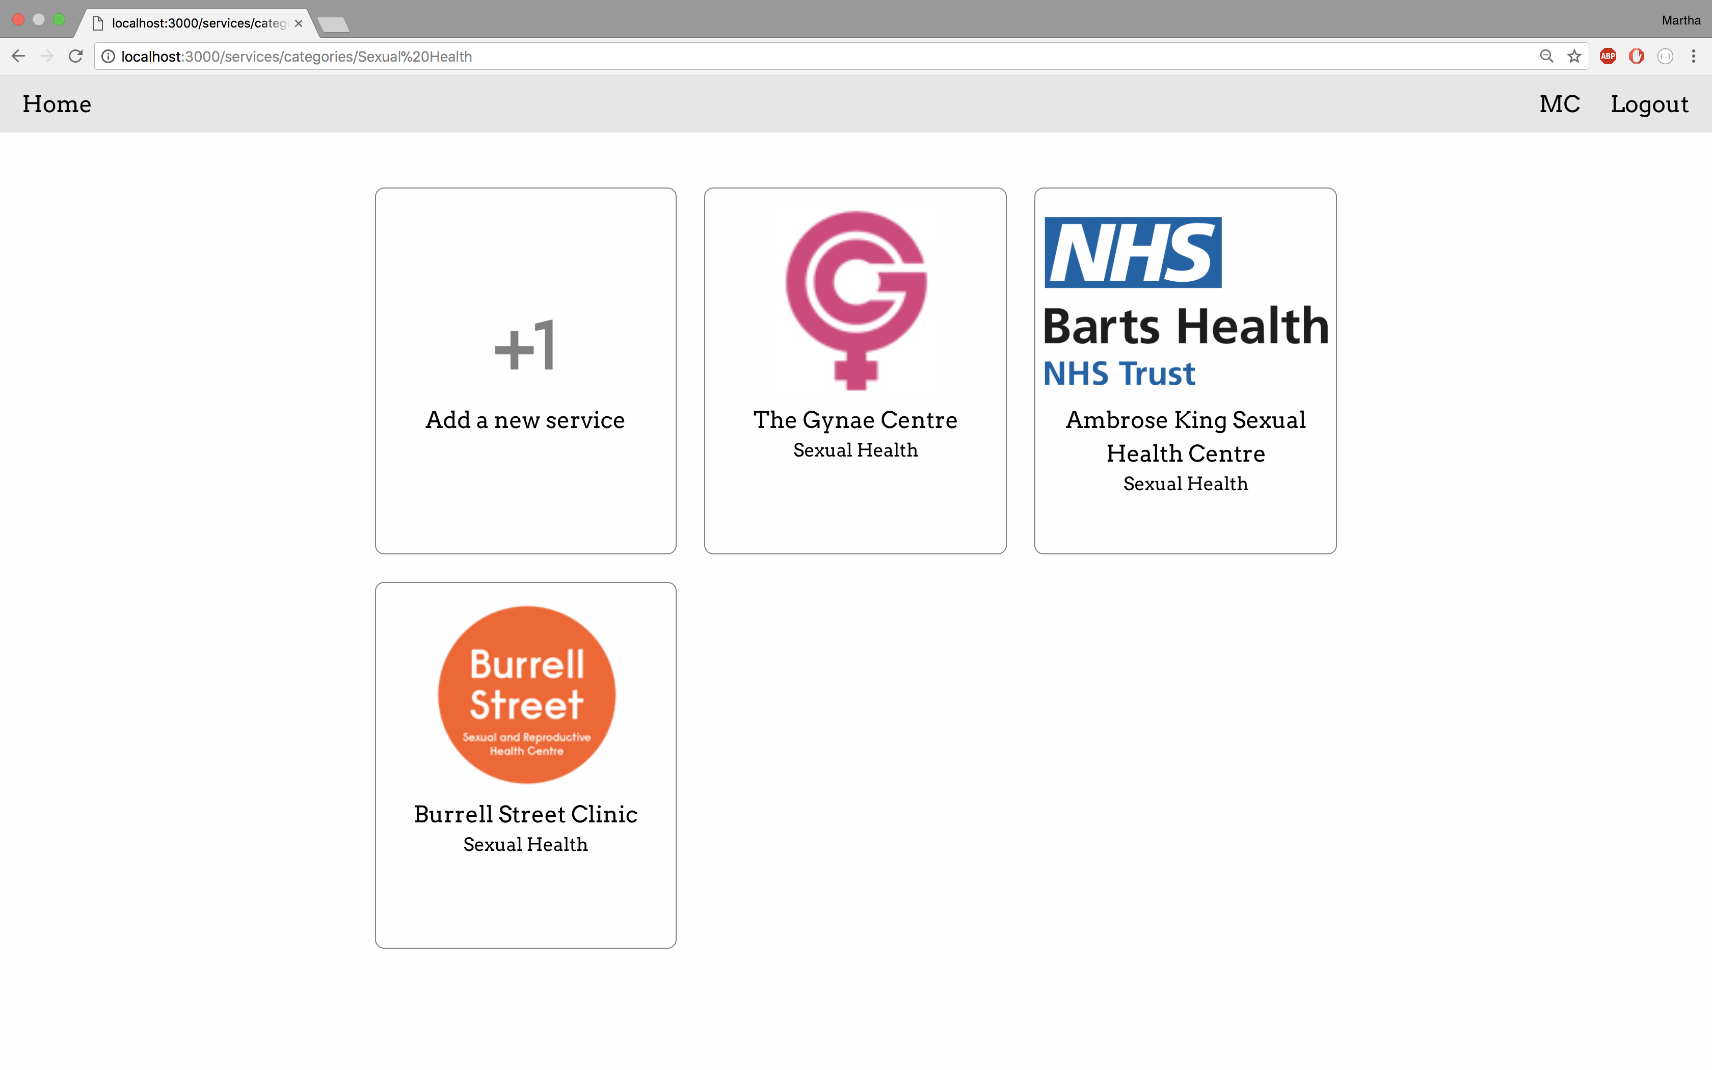Open the Burrell Street Clinic logo
This screenshot has height=1070, width=1712.
(526, 695)
